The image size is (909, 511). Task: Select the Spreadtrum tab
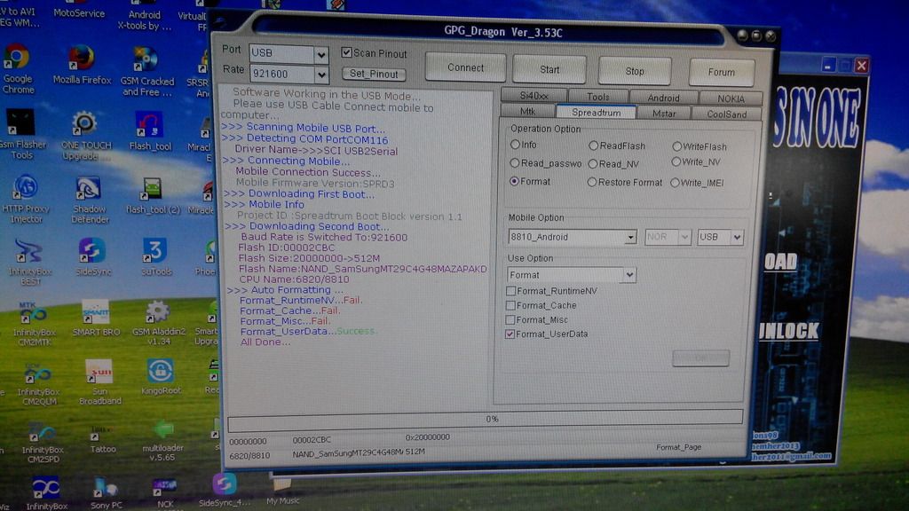(596, 112)
